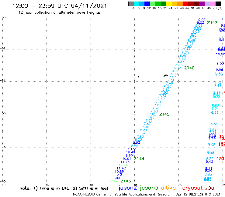The height and width of the screenshot is (197, 225).
Task: Click the larger island outline beside 5.90
Action: (x=166, y=75)
